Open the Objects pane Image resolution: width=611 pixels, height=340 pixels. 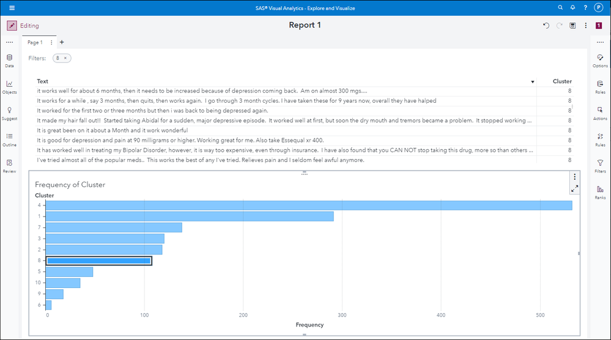(9, 87)
